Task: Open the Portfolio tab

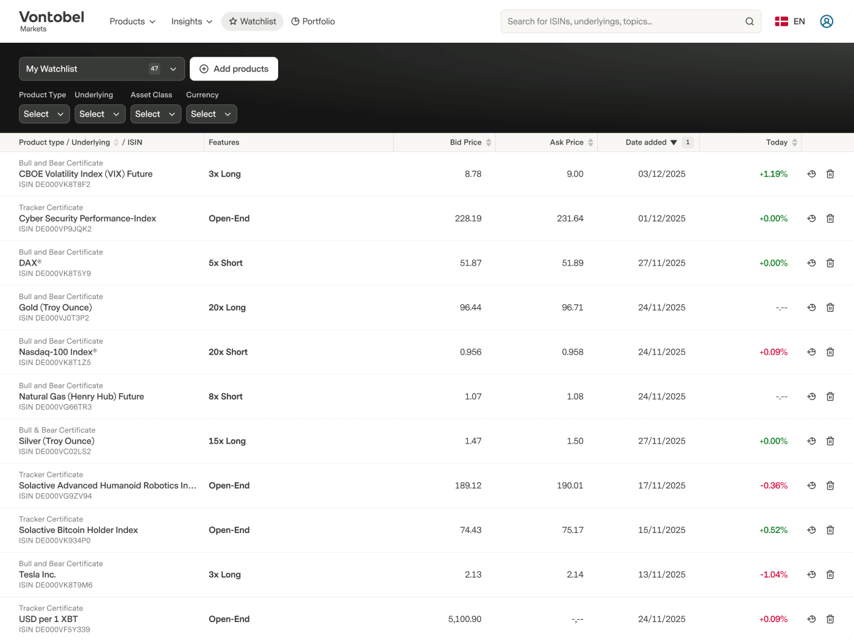Action: (313, 21)
